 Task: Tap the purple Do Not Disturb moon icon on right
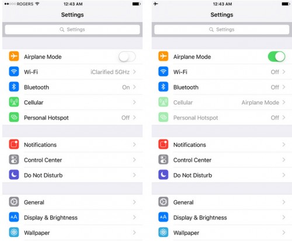tap(163, 174)
